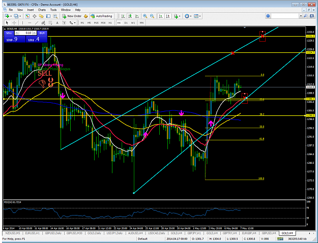Viewport: 318px width, 243px height.
Task: Open the File menu
Action: pos(11,10)
